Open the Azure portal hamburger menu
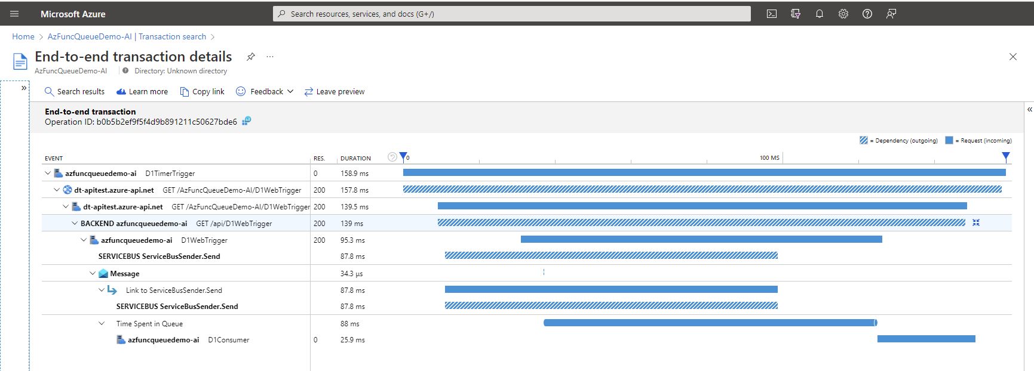 pos(14,14)
